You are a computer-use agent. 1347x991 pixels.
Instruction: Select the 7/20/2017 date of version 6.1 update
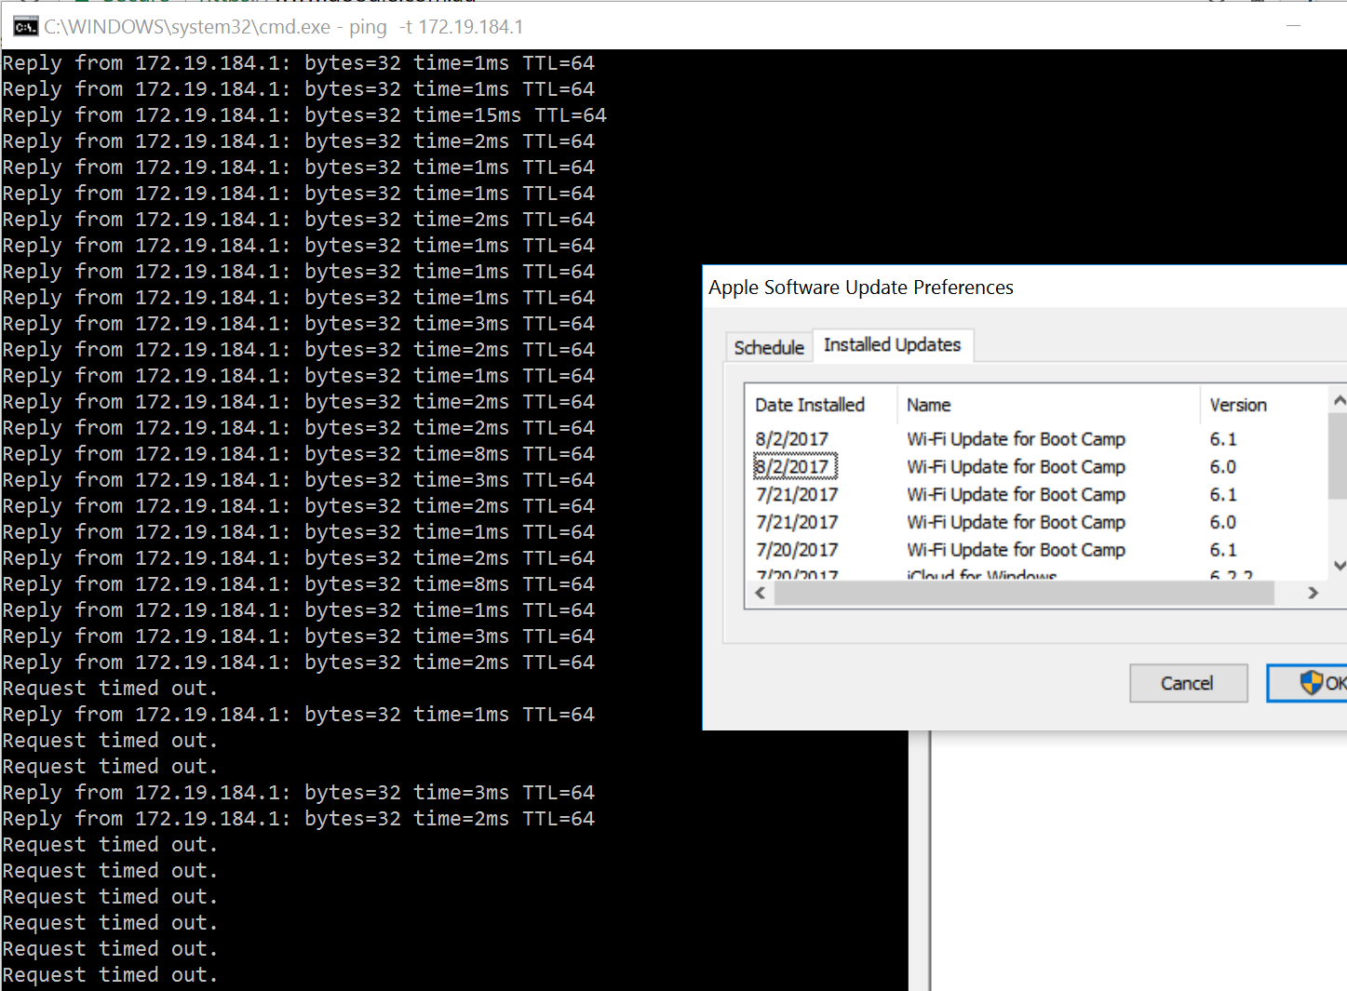tap(797, 551)
